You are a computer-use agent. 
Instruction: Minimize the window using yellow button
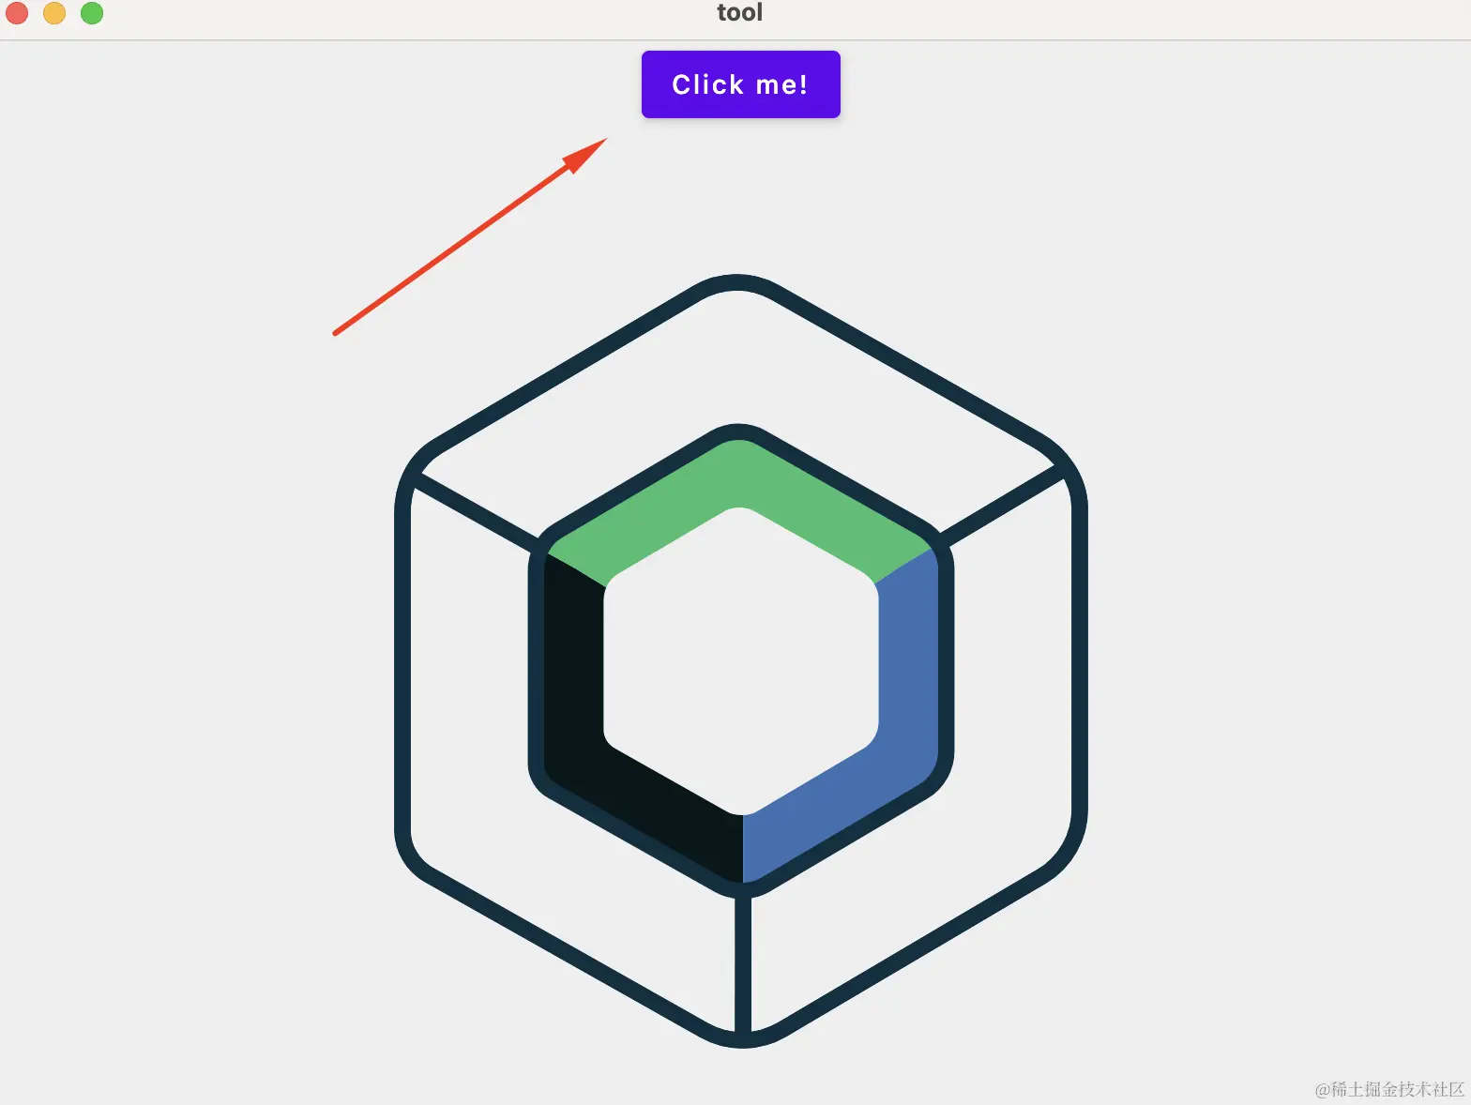coord(54,13)
